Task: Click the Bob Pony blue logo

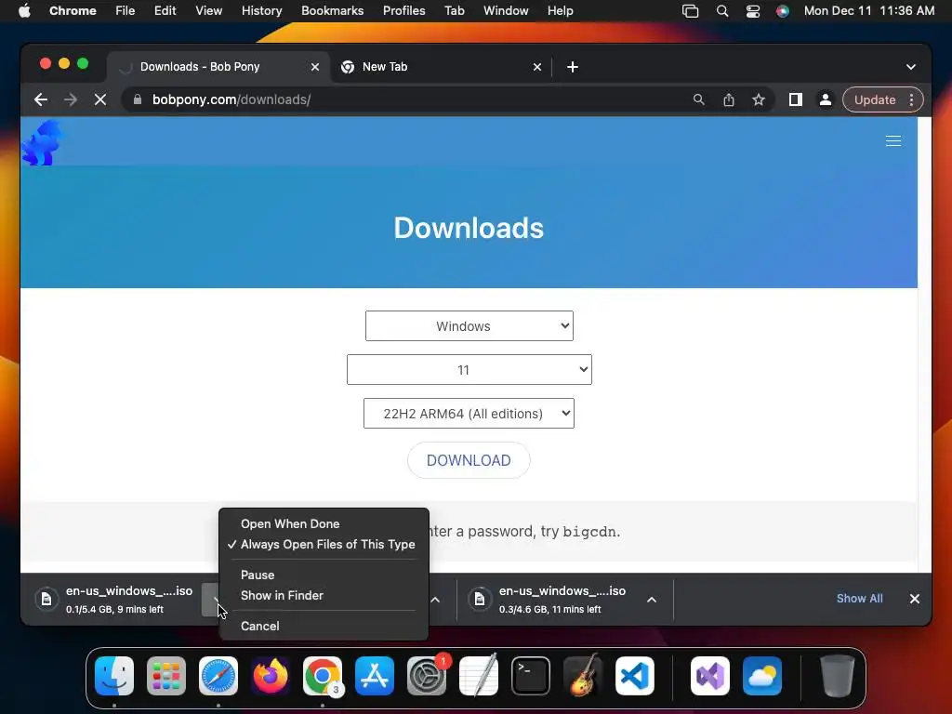Action: pyautogui.click(x=42, y=142)
